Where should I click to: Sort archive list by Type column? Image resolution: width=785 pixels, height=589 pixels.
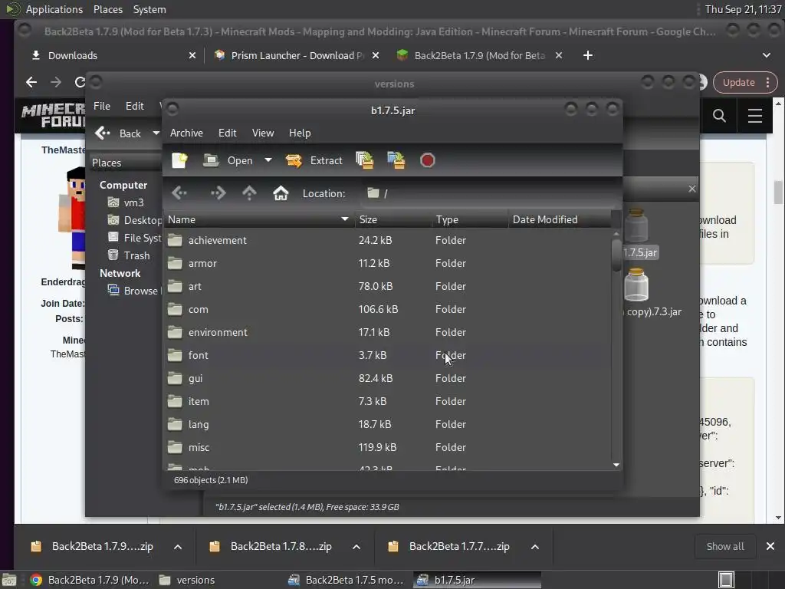pos(470,219)
